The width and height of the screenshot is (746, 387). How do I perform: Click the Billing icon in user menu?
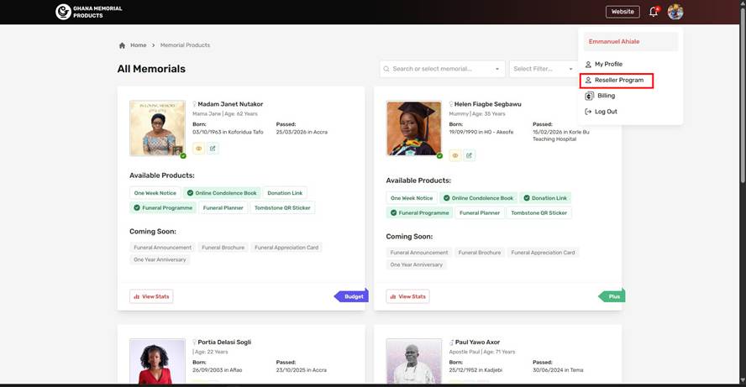coord(589,96)
